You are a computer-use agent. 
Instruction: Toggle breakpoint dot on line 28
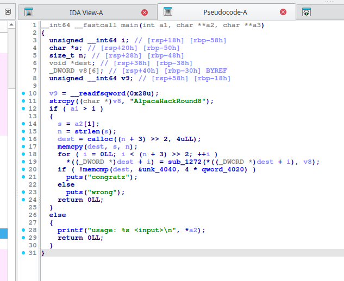[x=22, y=230]
